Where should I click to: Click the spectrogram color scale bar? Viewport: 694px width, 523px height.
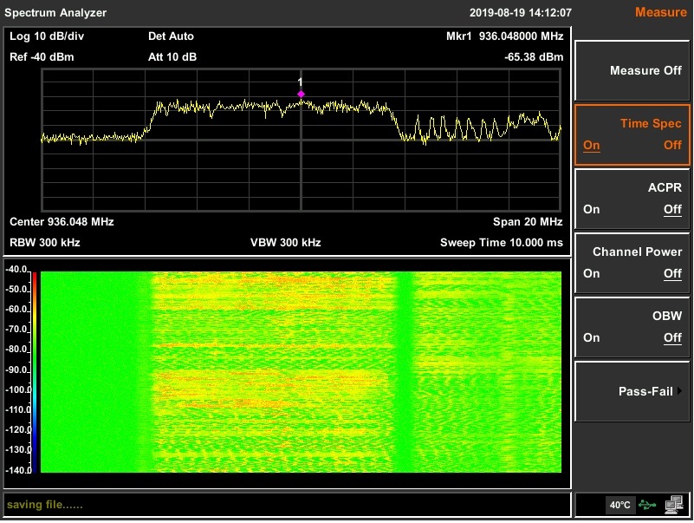[36, 371]
